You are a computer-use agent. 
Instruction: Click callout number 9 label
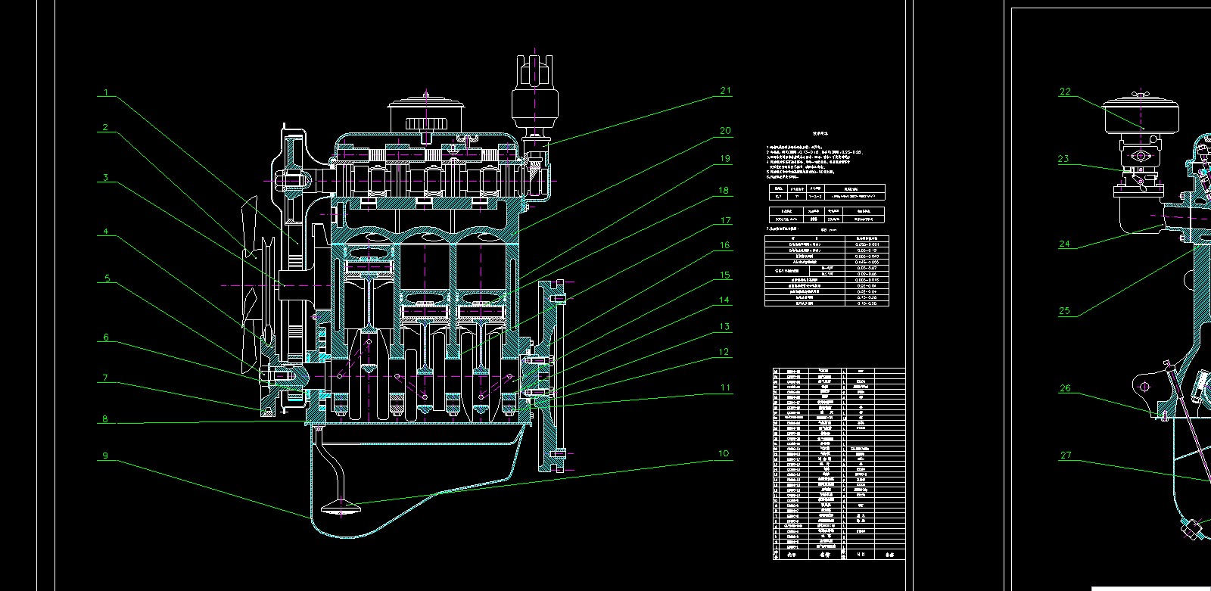(106, 456)
